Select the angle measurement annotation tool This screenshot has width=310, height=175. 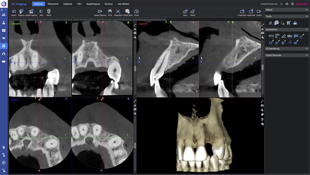[x=283, y=36]
